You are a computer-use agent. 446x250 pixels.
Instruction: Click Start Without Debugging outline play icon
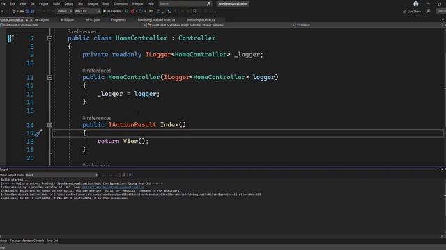(x=127, y=11)
